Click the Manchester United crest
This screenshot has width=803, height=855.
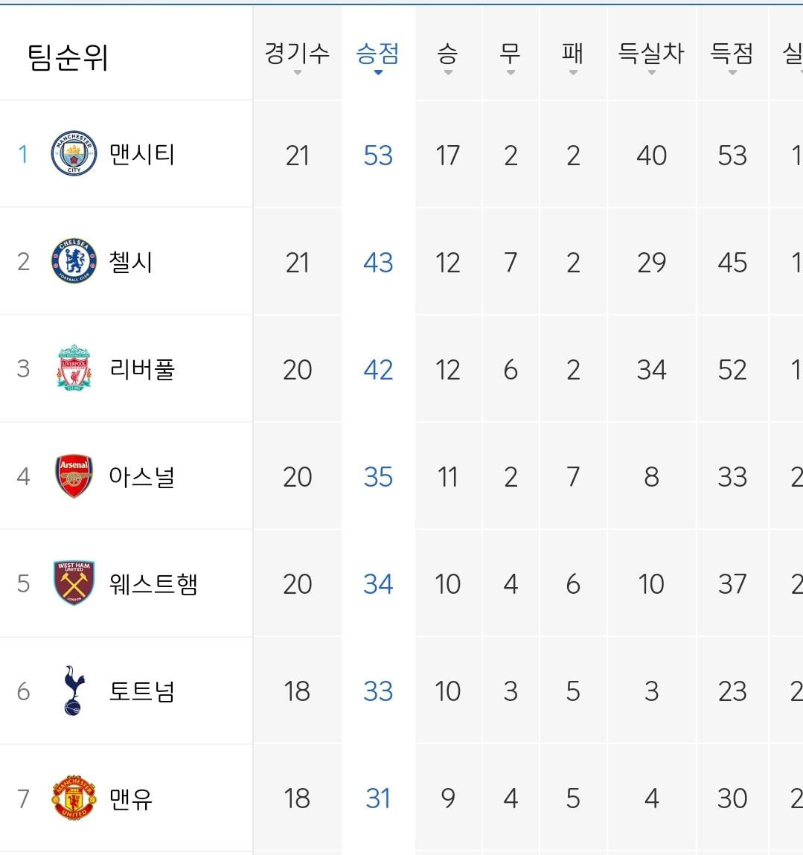point(74,798)
